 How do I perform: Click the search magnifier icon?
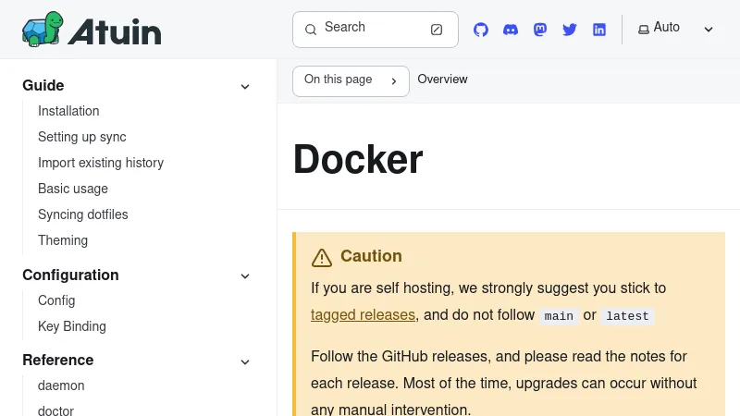coord(311,30)
